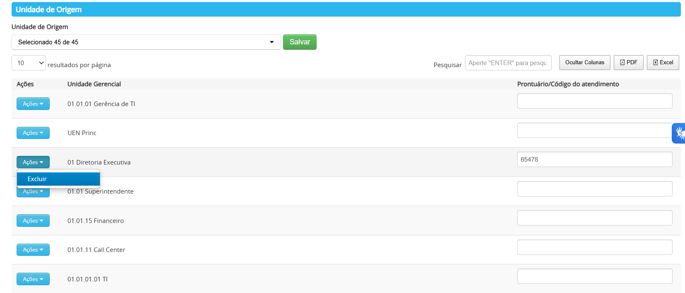685x293 pixels.
Task: Select Excluir in the open actions menu
Action: click(x=58, y=179)
